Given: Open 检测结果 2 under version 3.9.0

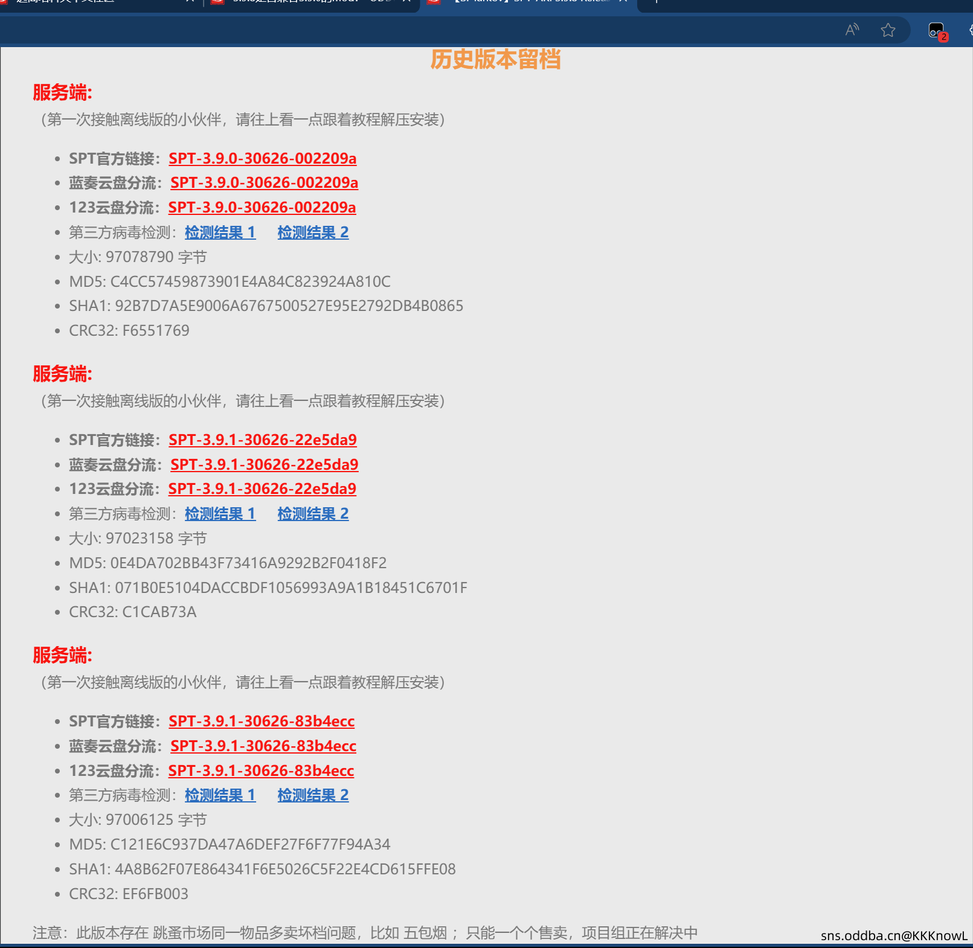Looking at the screenshot, I should click(x=313, y=232).
